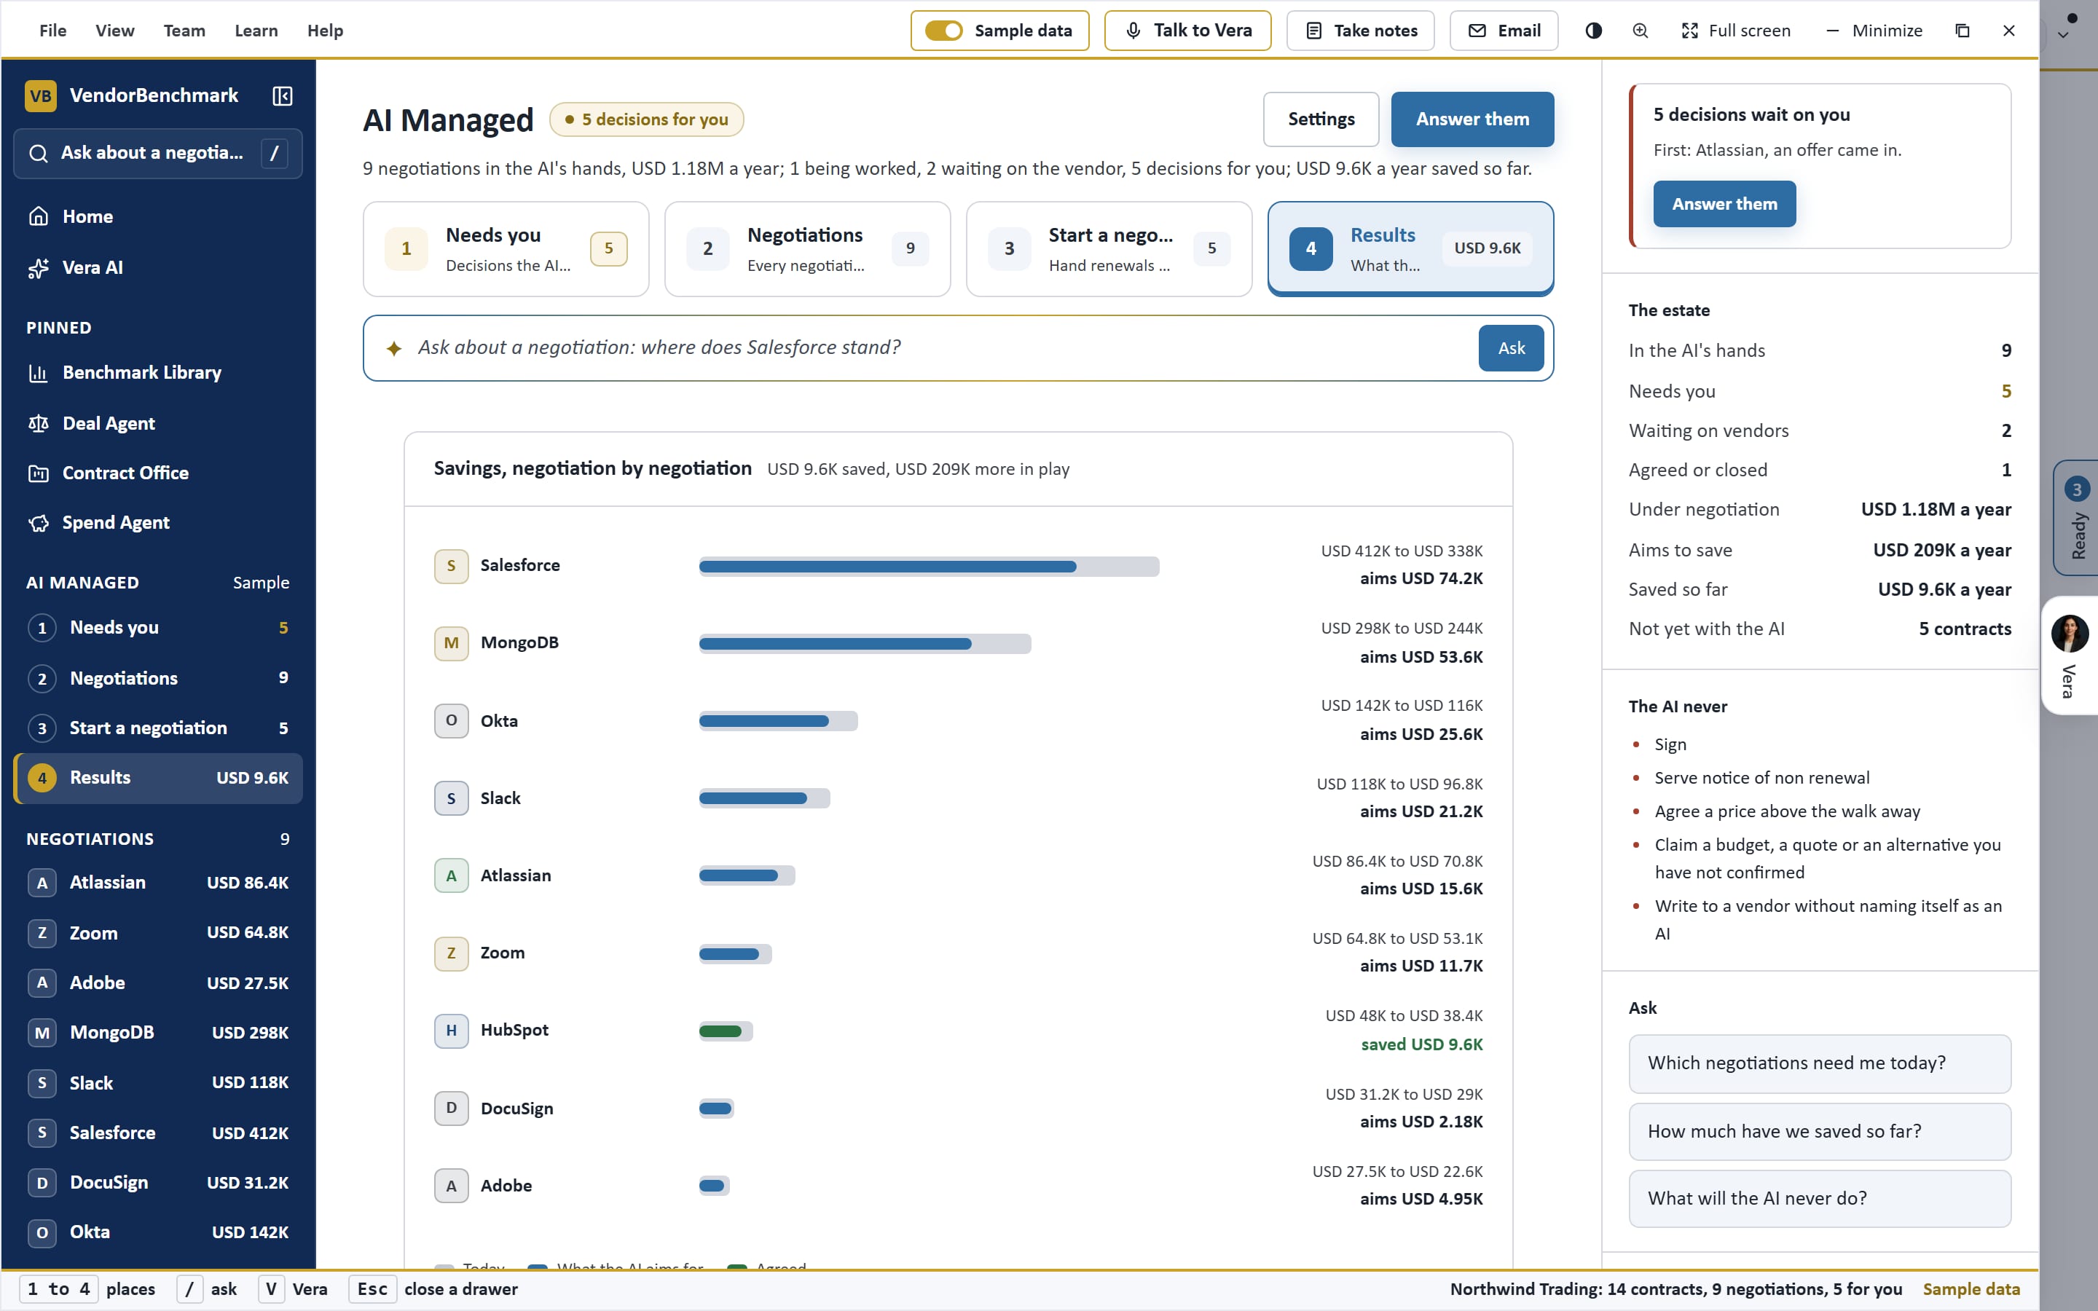
Task: Switch to the Negotiations step card
Action: 807,249
